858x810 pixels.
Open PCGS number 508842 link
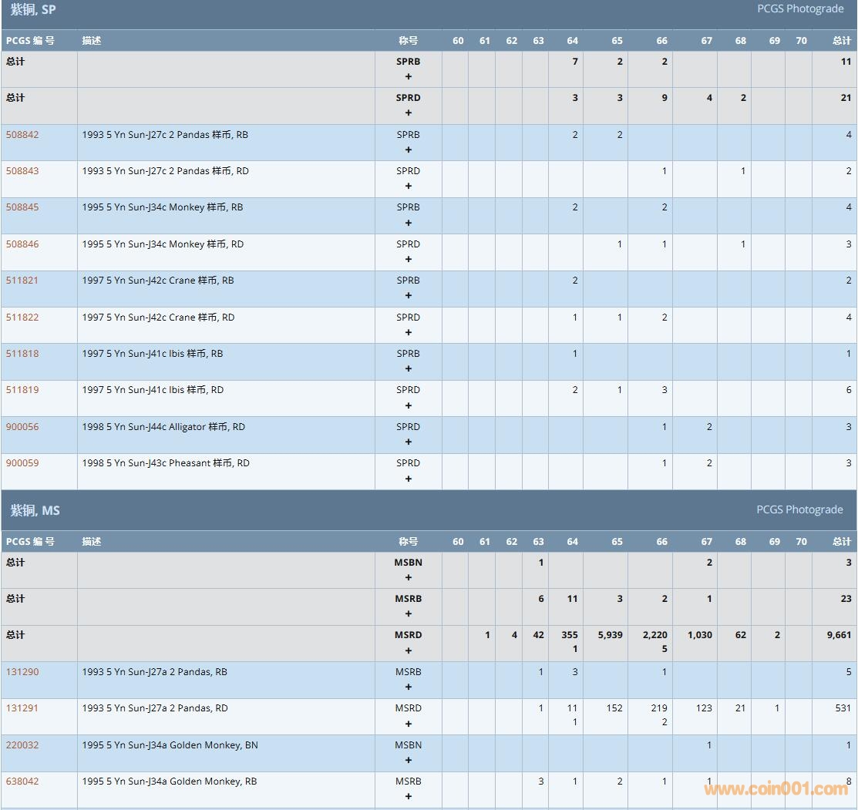[22, 135]
